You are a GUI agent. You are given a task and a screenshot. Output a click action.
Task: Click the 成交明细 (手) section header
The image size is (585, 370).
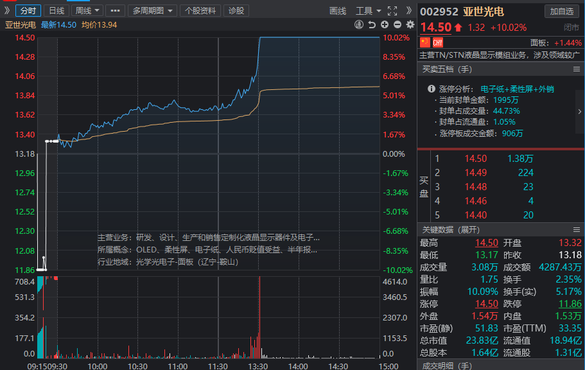click(447, 366)
